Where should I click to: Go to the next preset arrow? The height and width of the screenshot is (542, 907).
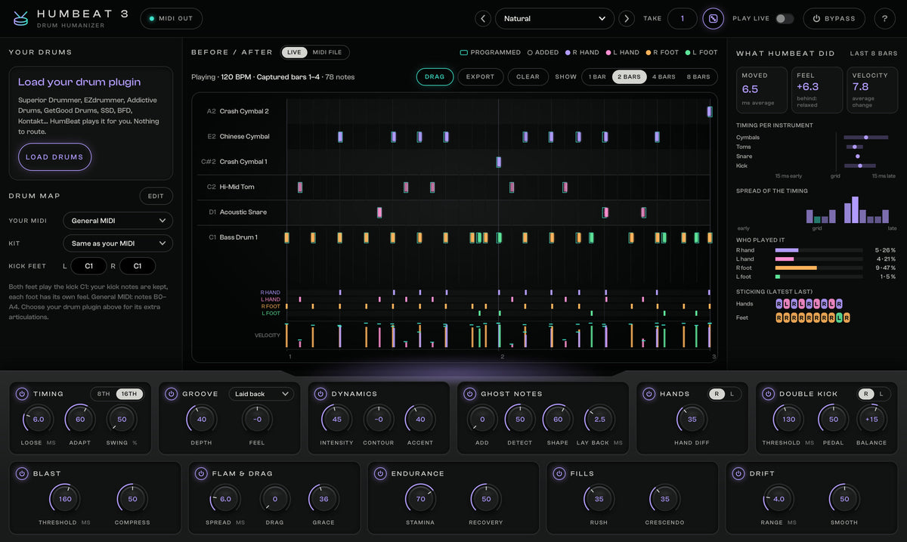627,18
